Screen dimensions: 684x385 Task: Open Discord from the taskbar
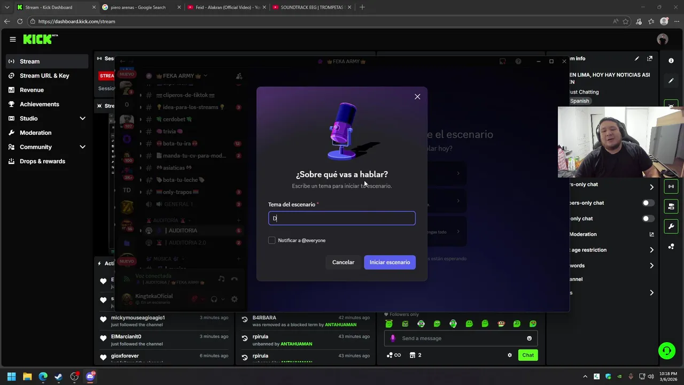90,376
